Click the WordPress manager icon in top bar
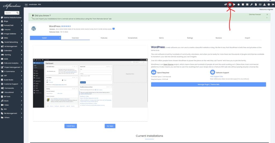275x143 pixels. tap(230, 5)
